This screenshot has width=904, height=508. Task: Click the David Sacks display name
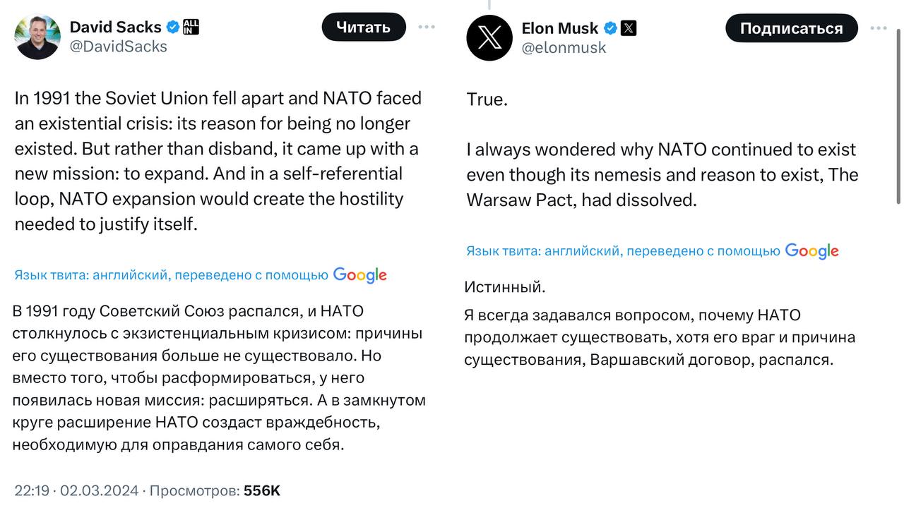[116, 28]
